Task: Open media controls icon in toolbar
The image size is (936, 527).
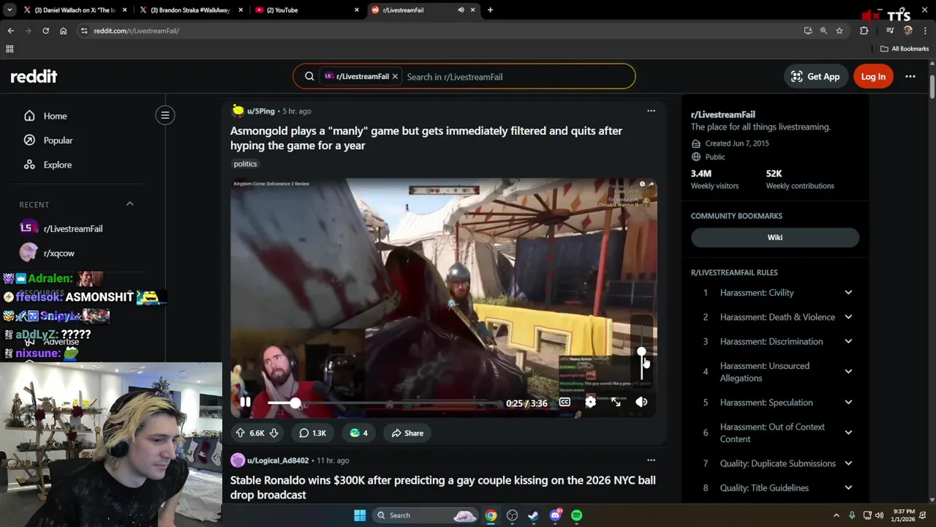Action: (x=890, y=31)
